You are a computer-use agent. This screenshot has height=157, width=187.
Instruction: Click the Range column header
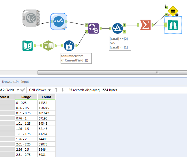tap(26, 97)
